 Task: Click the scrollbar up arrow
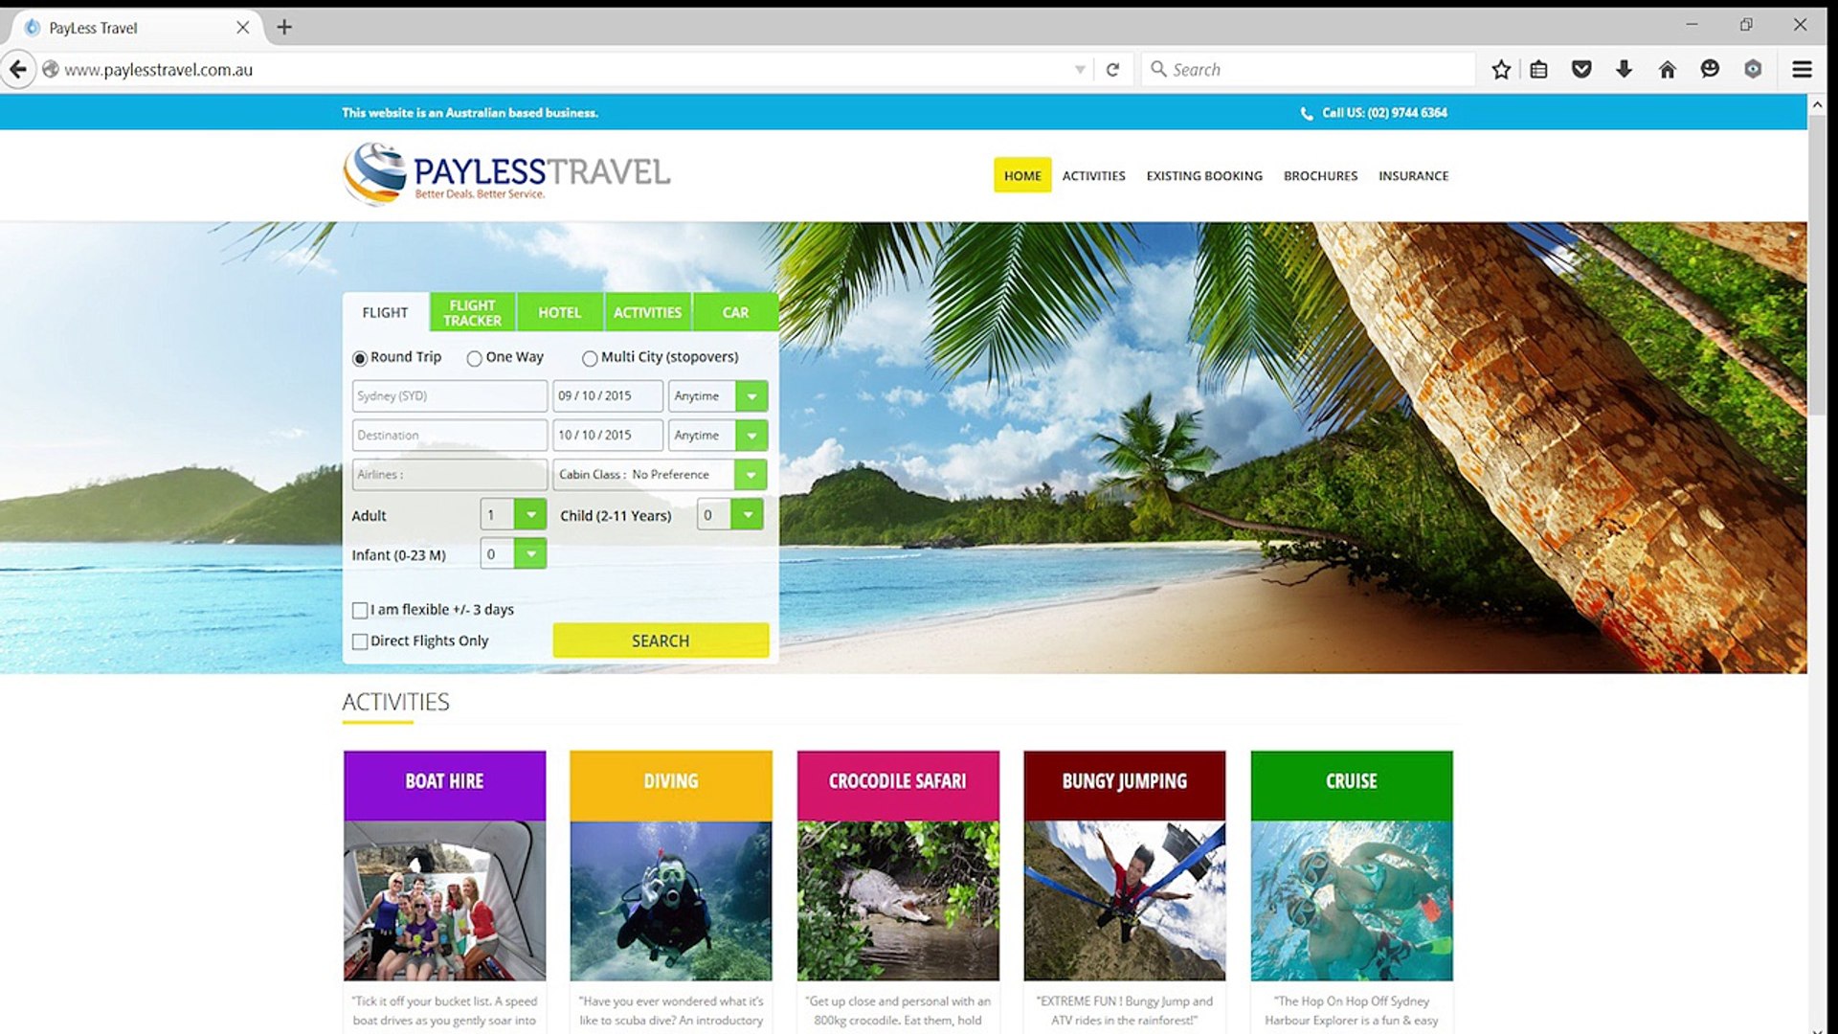(x=1817, y=103)
